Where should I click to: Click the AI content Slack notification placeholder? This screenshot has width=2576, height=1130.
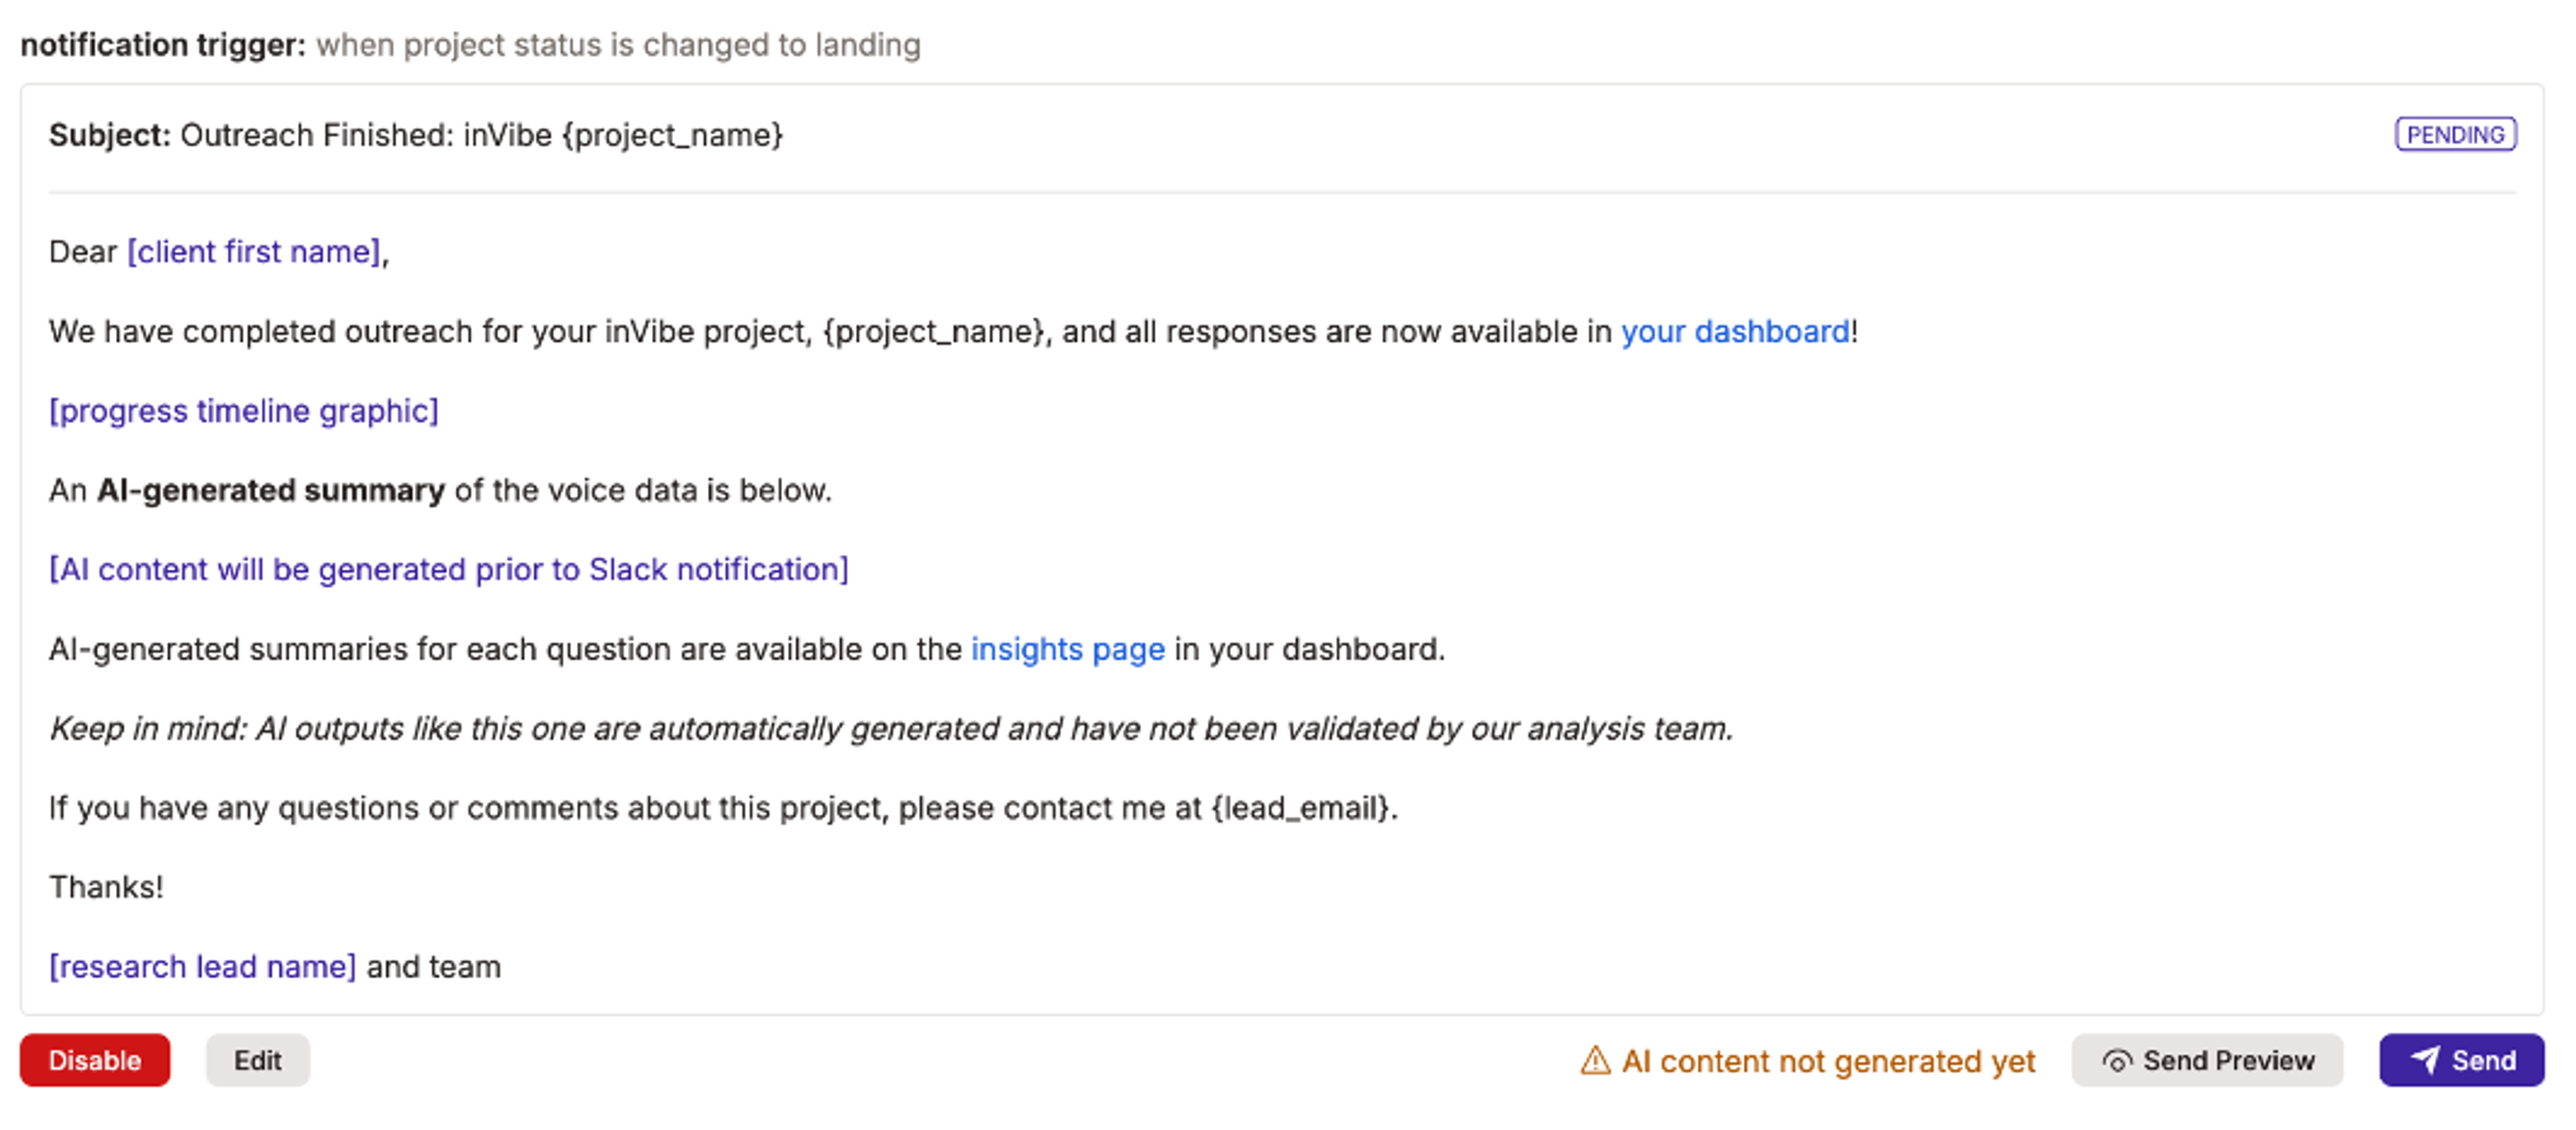coord(449,570)
